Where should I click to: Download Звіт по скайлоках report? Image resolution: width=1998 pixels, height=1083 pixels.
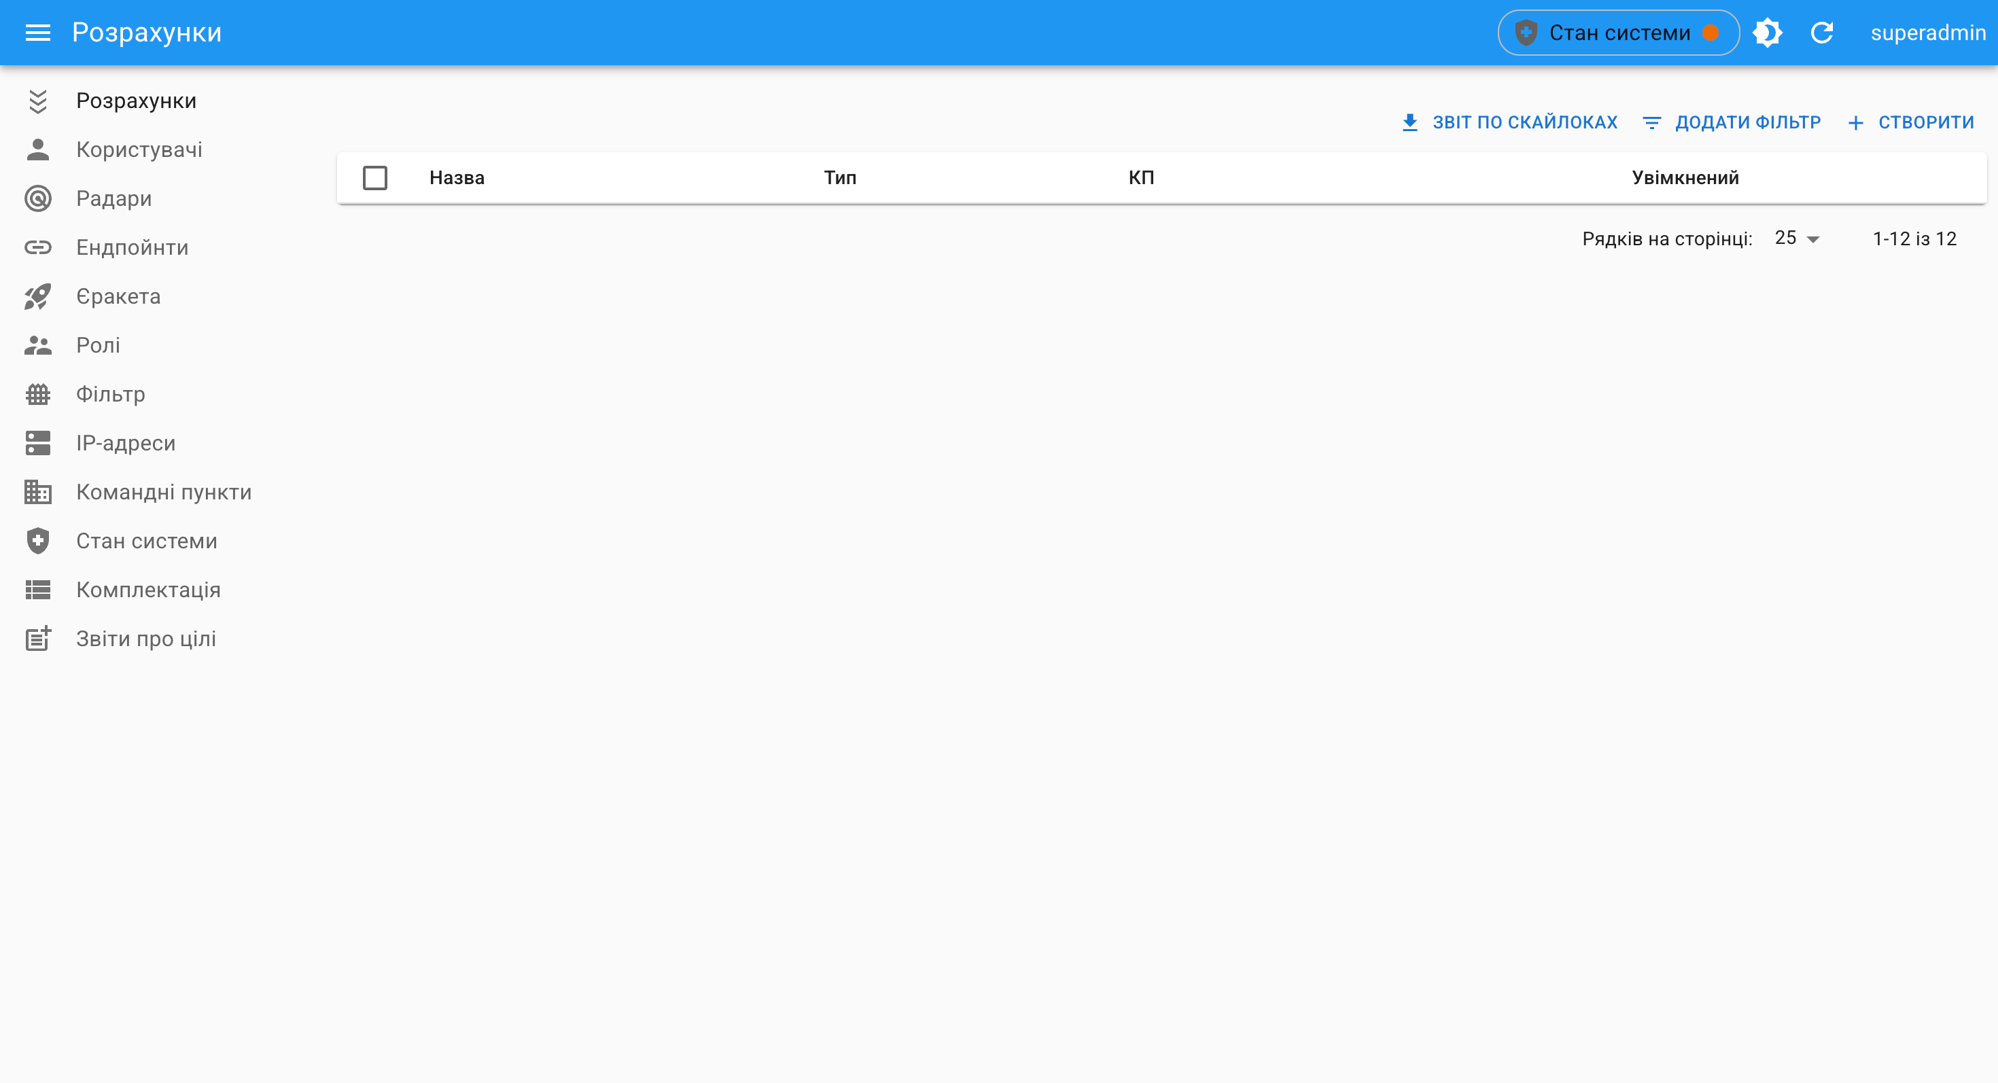(x=1509, y=122)
